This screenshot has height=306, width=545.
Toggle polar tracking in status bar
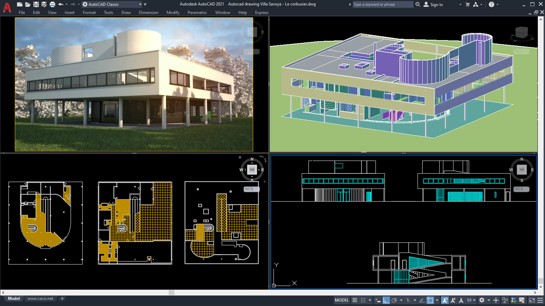[394, 300]
